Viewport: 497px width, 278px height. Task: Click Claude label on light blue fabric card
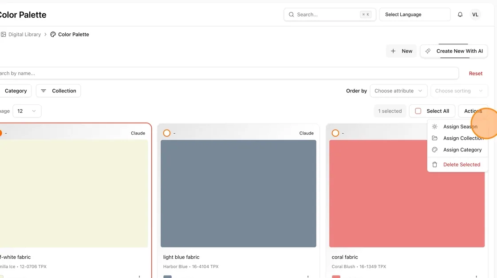(x=307, y=133)
